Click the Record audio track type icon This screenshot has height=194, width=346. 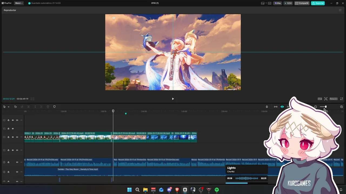tap(4, 162)
